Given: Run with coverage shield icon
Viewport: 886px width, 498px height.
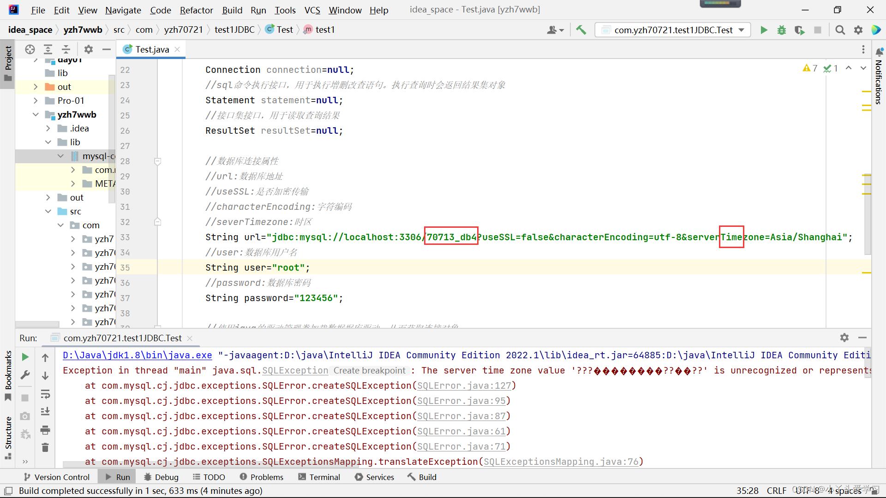Looking at the screenshot, I should point(800,30).
